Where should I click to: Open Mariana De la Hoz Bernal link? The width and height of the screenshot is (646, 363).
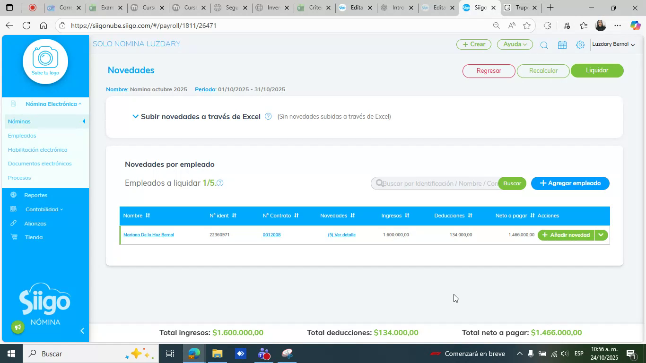[148, 235]
